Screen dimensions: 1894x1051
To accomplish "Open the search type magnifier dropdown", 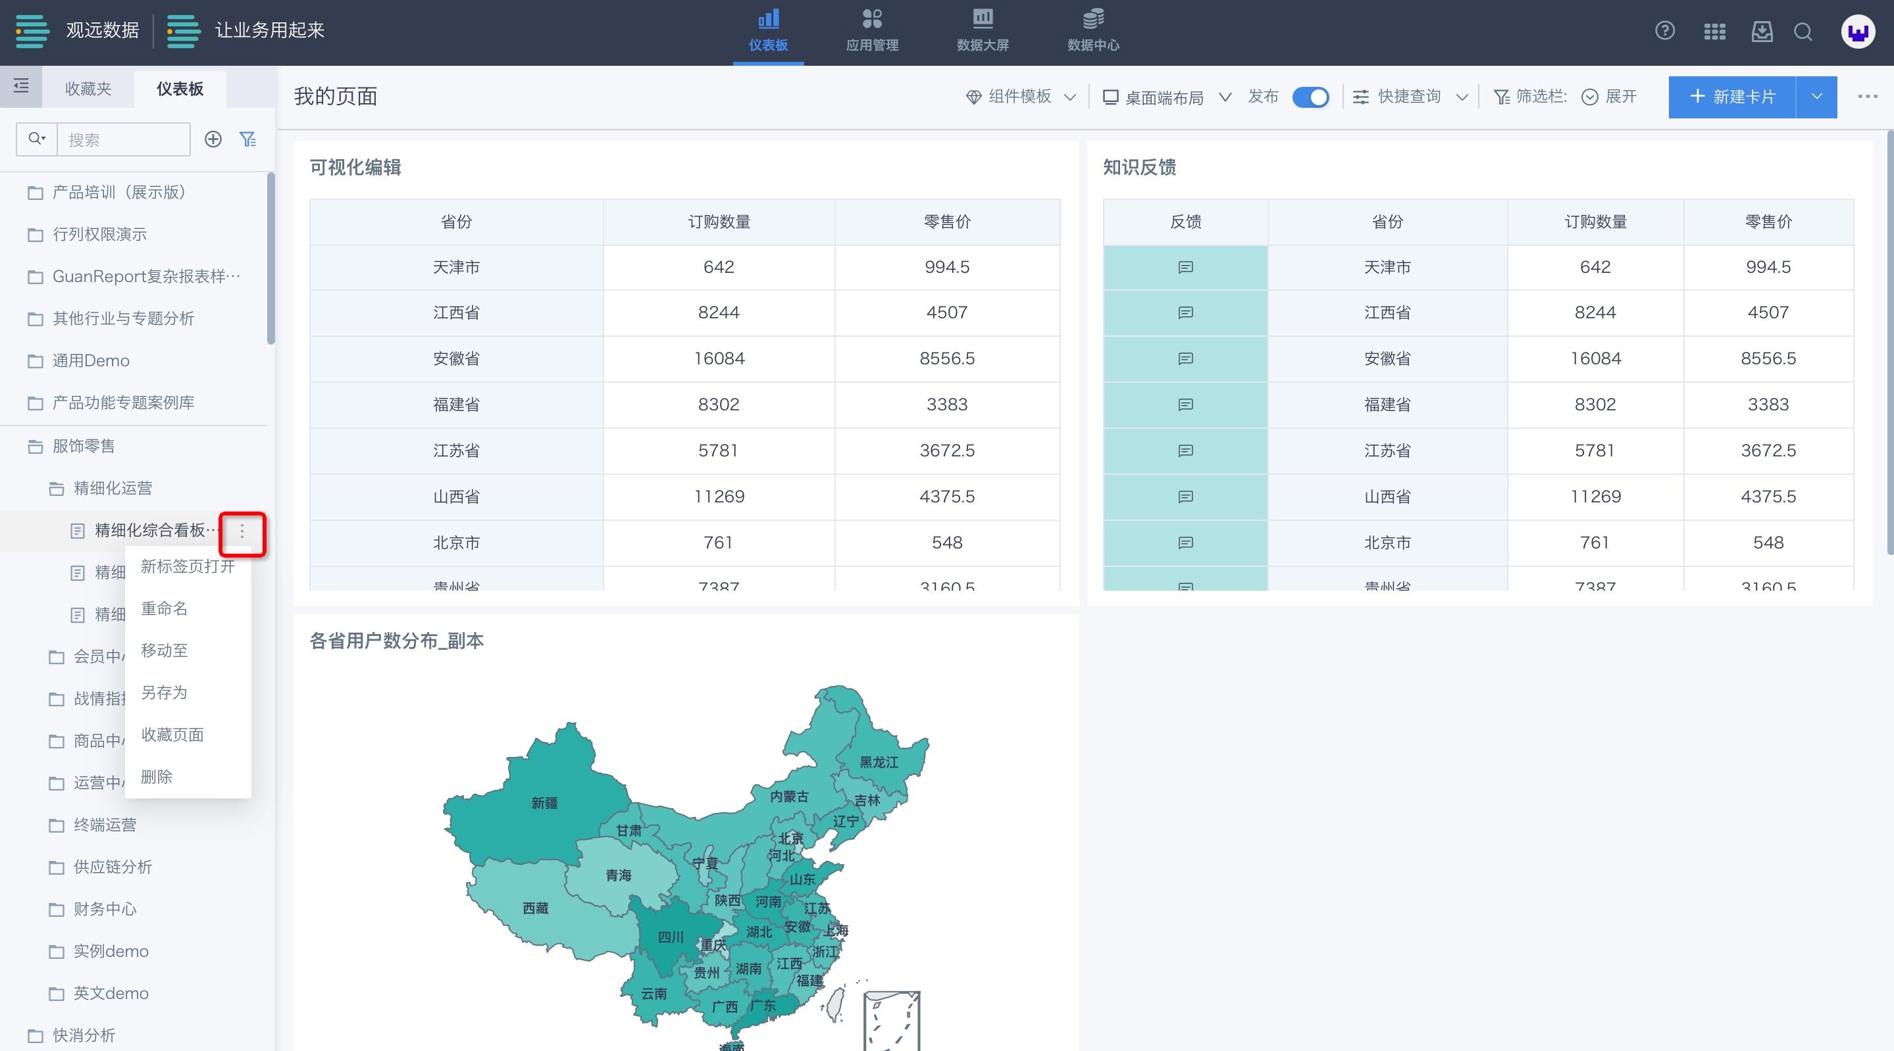I will [37, 139].
